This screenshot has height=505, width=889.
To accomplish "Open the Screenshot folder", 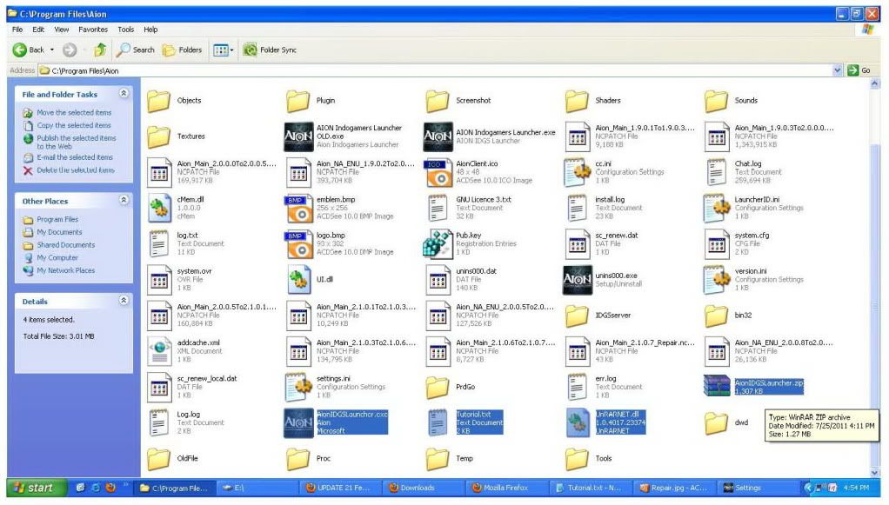I will click(438, 102).
